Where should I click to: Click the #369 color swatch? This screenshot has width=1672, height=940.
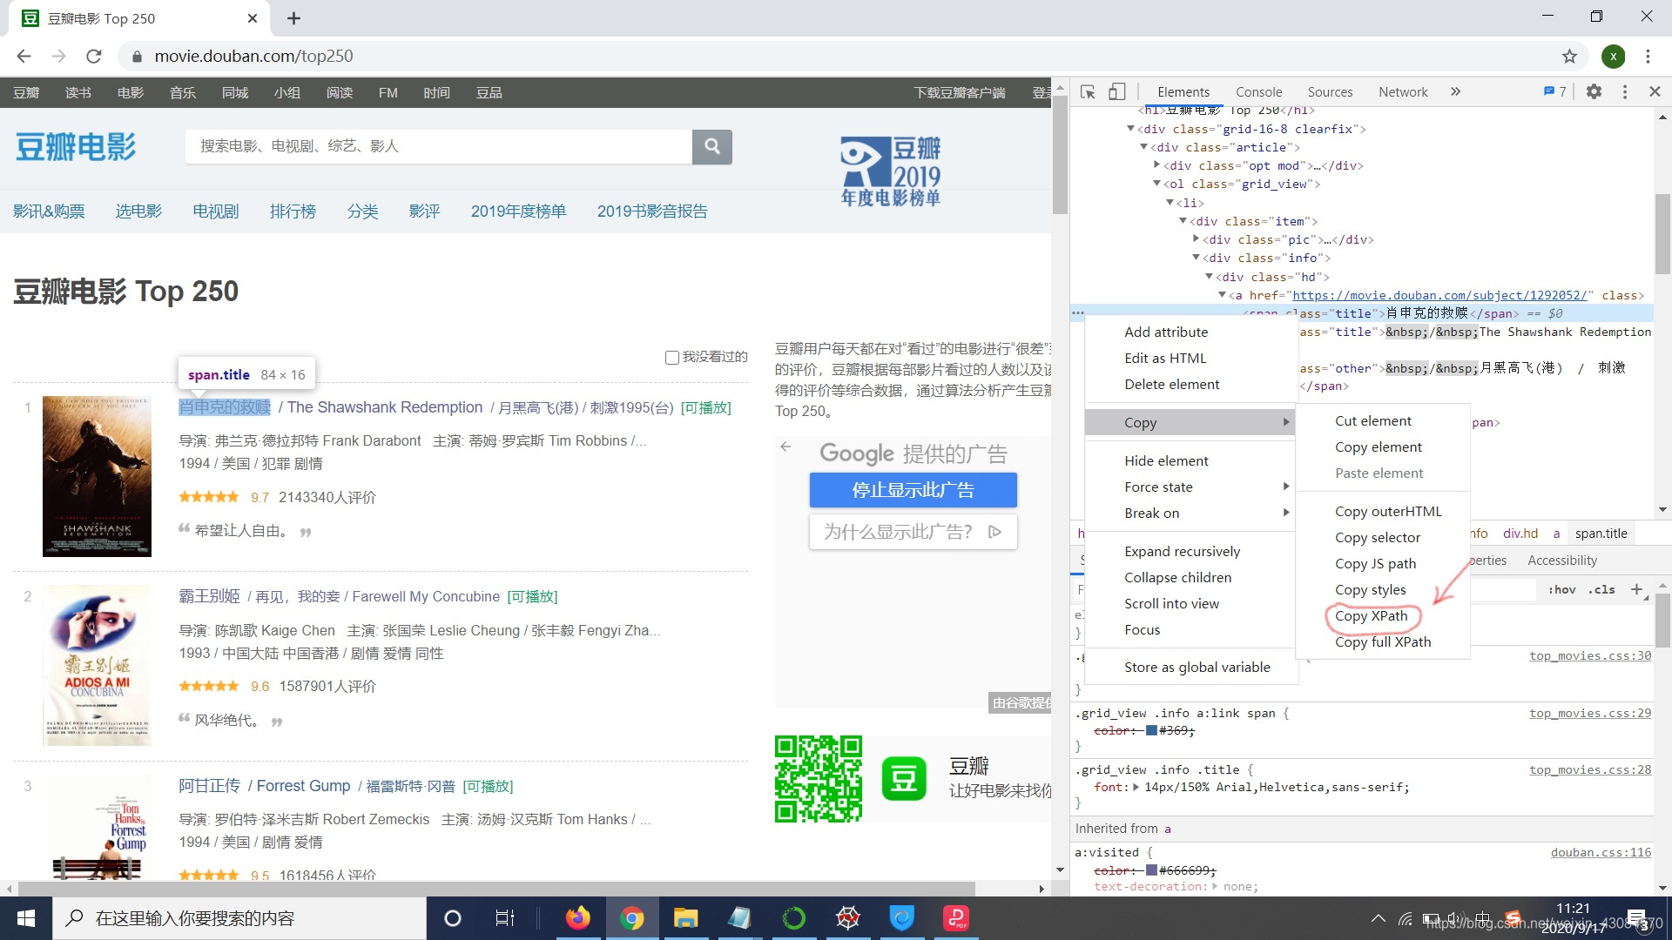(1151, 731)
